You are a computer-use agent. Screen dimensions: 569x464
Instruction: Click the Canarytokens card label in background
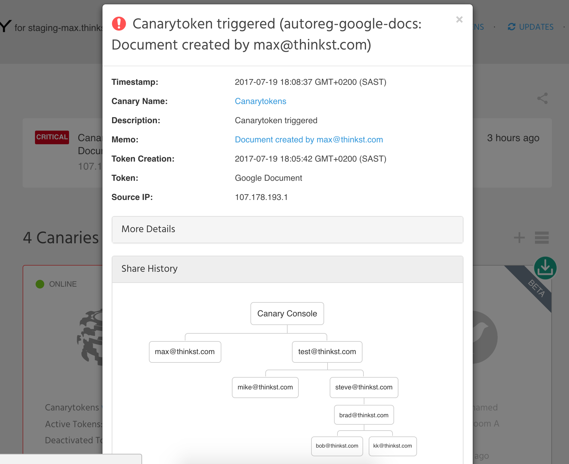point(72,407)
